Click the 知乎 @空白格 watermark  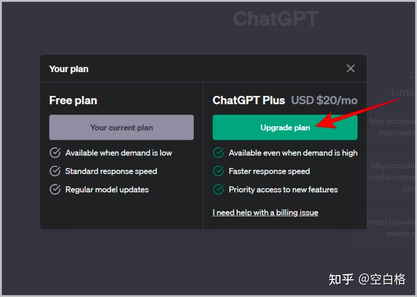[367, 279]
